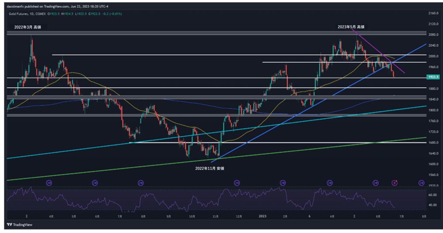Click the 40.00 RSI scale label

pyautogui.click(x=432, y=205)
